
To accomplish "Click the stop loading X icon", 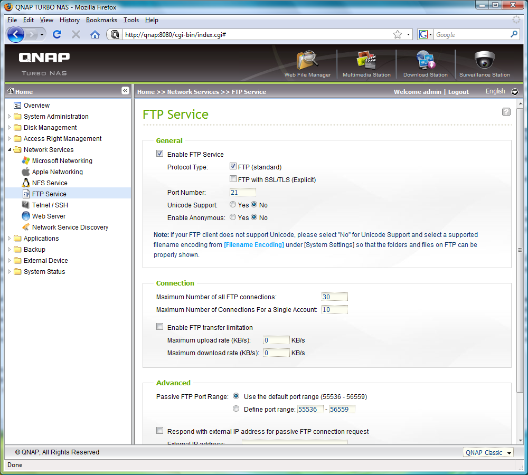I will [x=76, y=34].
